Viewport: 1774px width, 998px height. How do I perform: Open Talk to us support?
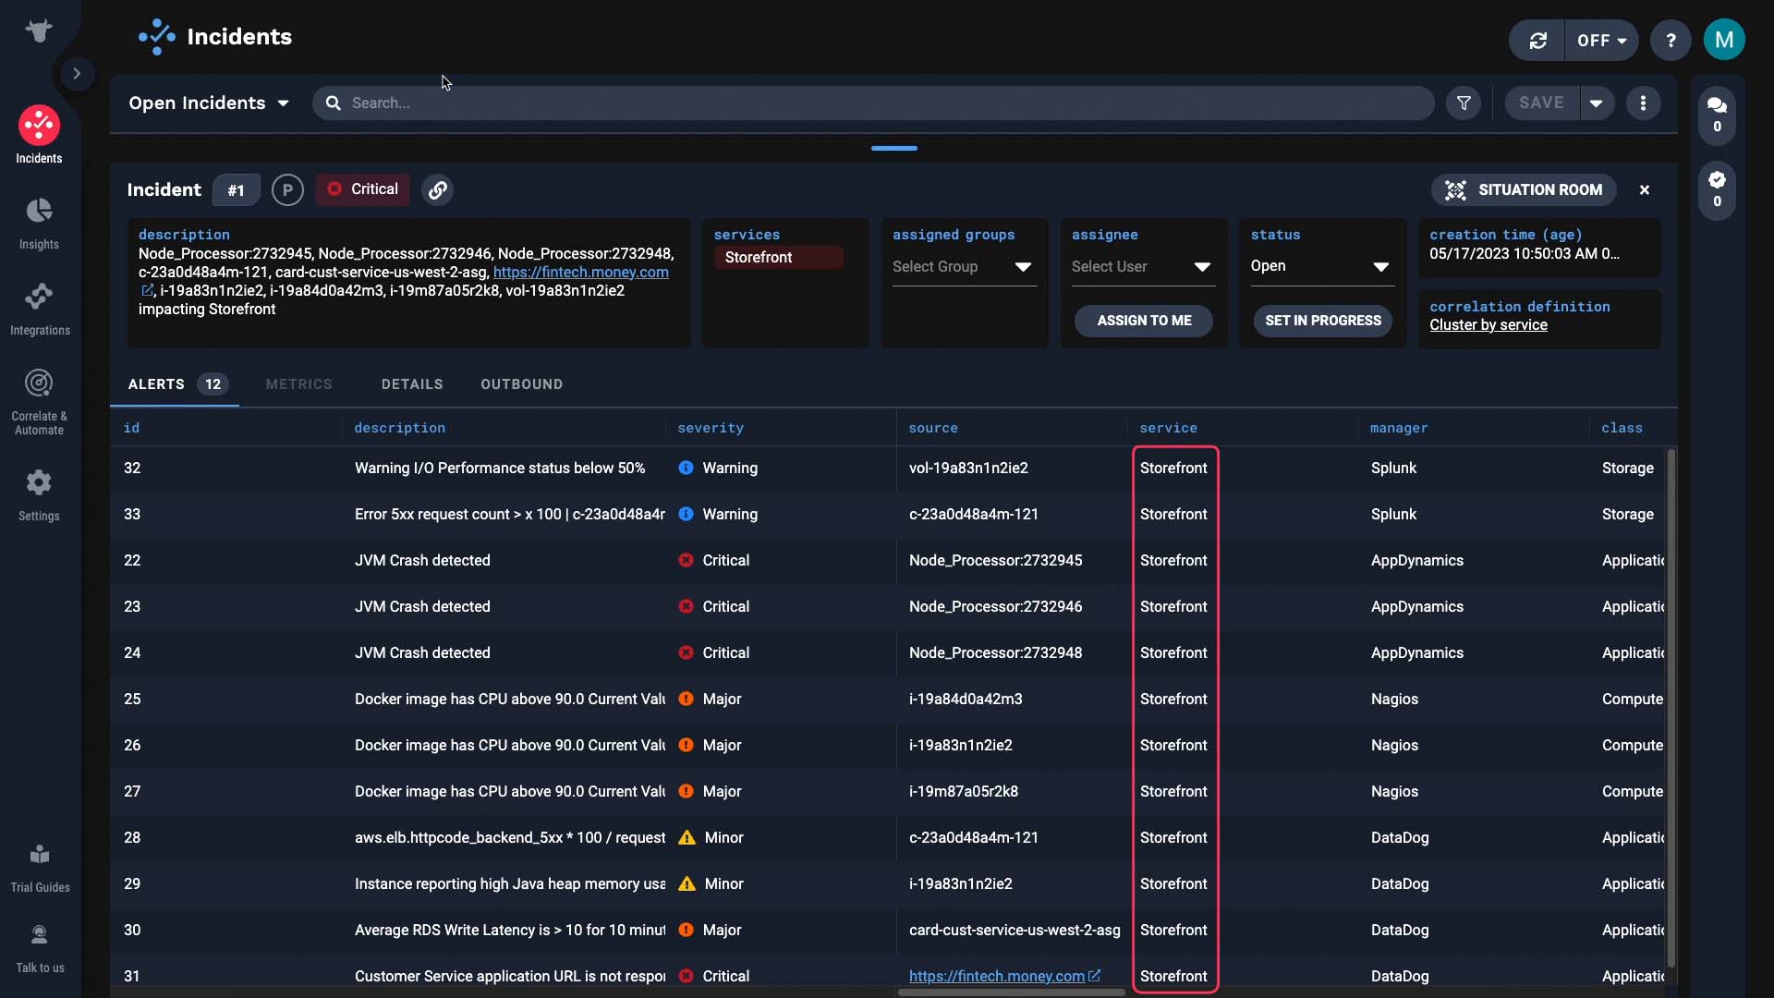click(x=39, y=948)
